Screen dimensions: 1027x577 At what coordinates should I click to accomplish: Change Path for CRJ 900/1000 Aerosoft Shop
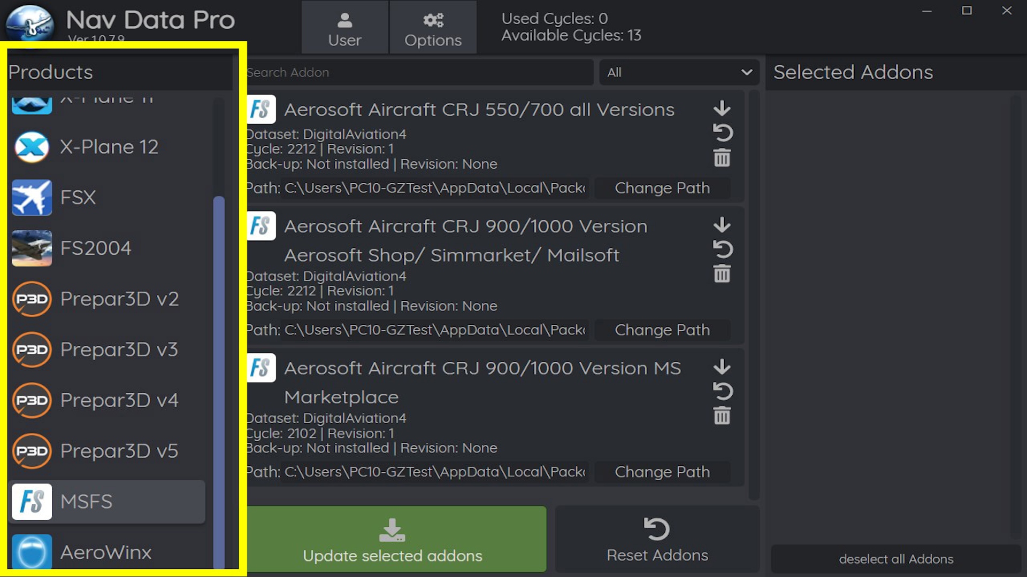coord(662,330)
